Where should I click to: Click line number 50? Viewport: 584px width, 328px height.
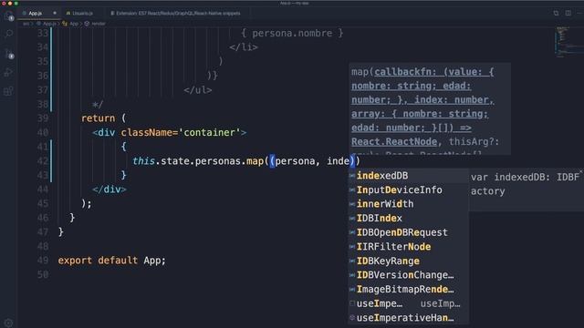coord(43,274)
